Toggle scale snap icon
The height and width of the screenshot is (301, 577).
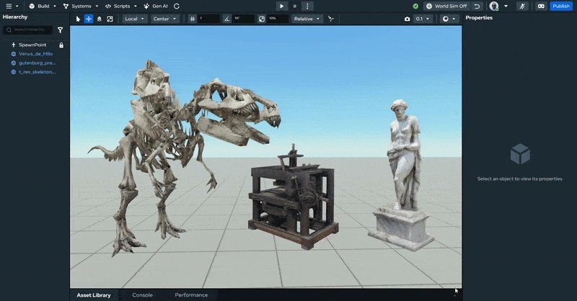click(x=262, y=19)
